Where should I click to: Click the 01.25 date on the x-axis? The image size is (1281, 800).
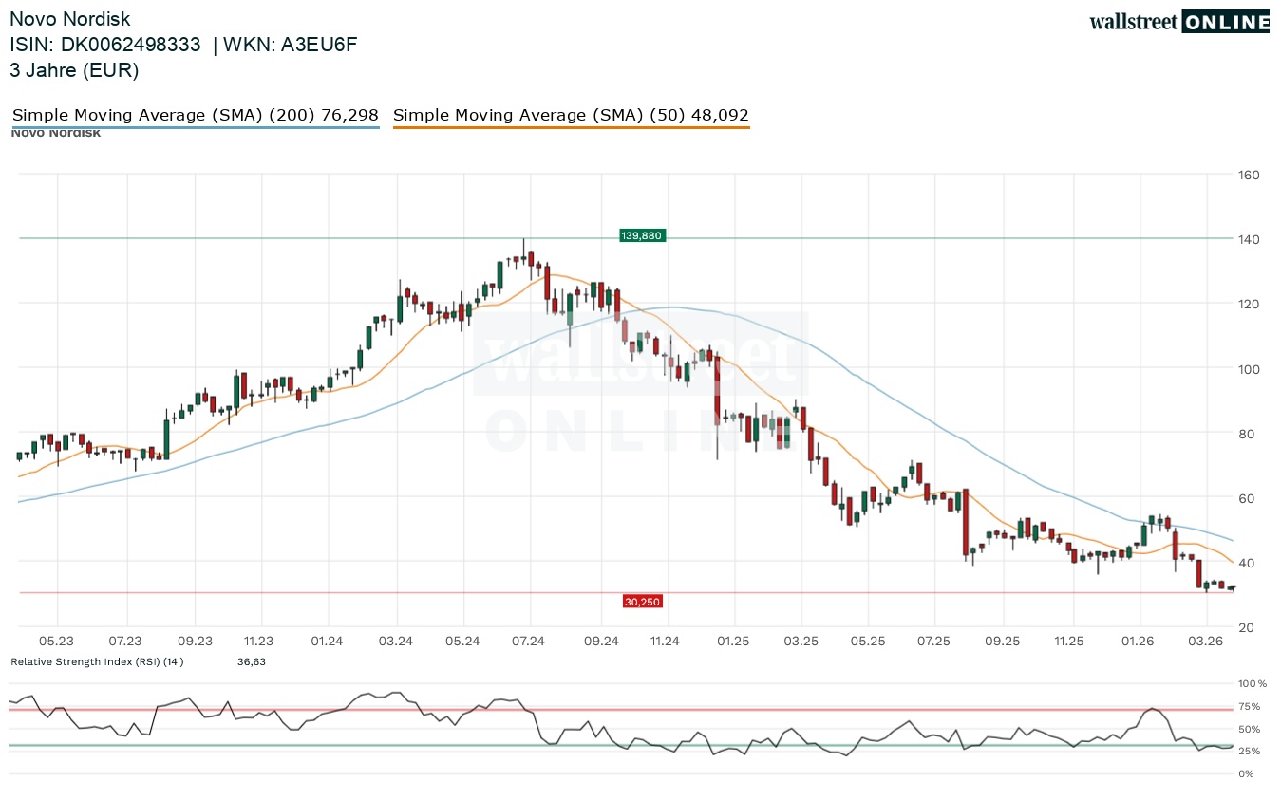point(733,642)
